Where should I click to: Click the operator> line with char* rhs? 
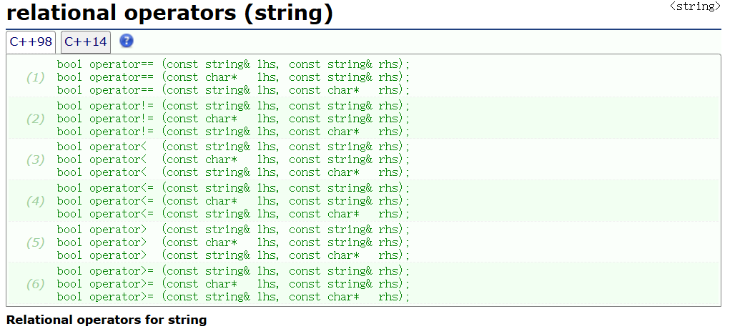point(233,255)
